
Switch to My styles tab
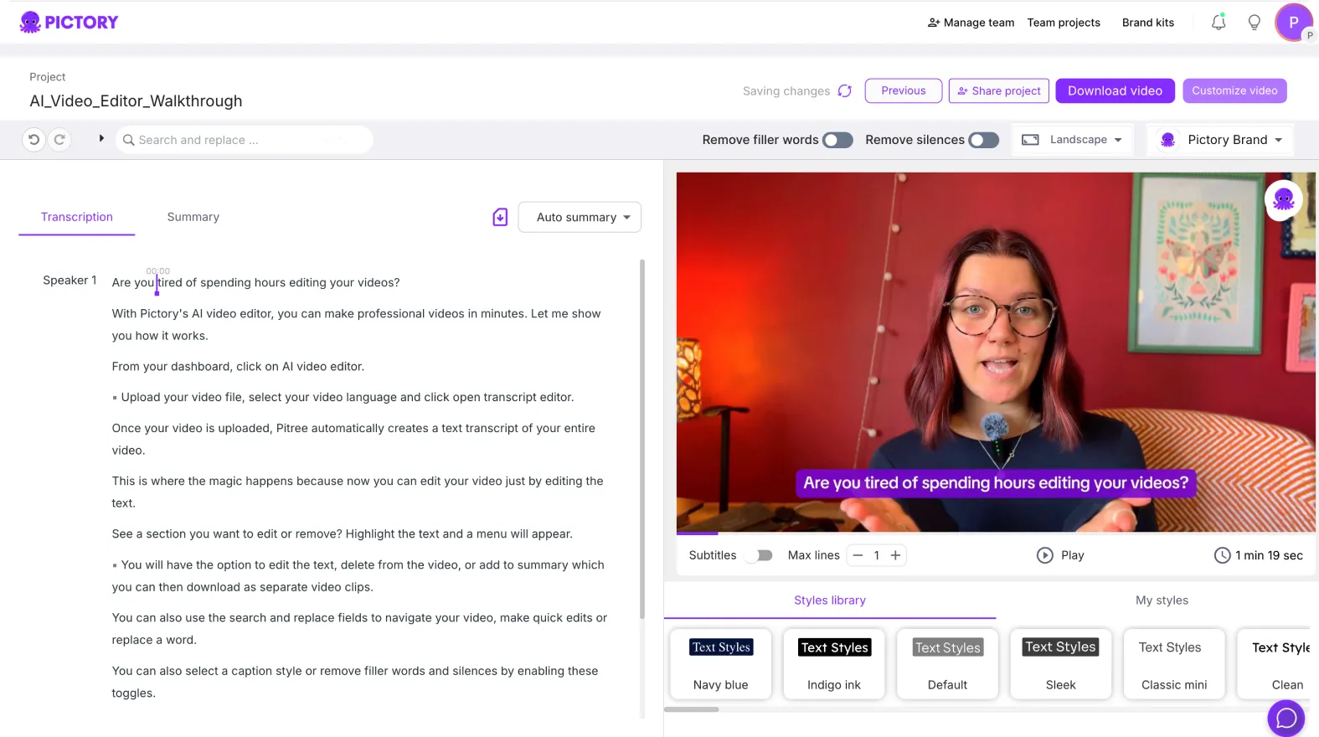point(1162,600)
